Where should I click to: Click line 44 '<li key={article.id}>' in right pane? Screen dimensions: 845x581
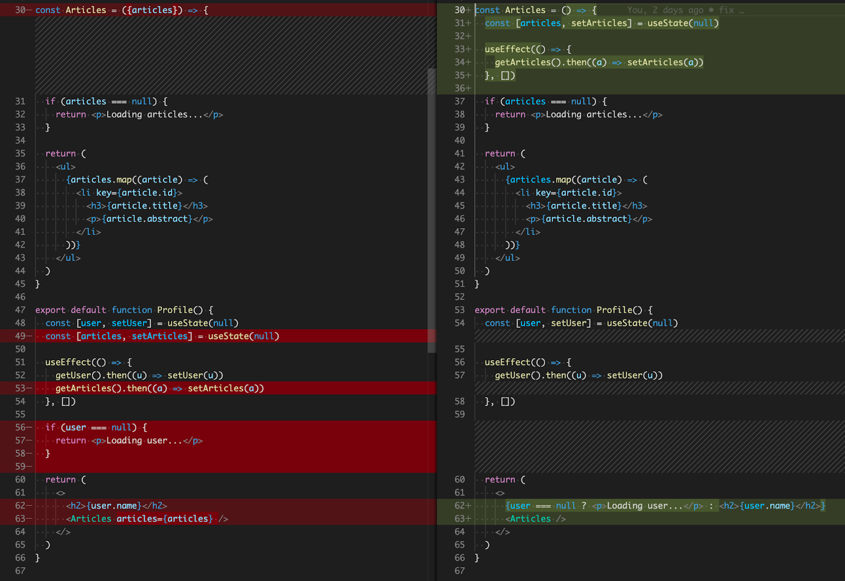point(568,193)
